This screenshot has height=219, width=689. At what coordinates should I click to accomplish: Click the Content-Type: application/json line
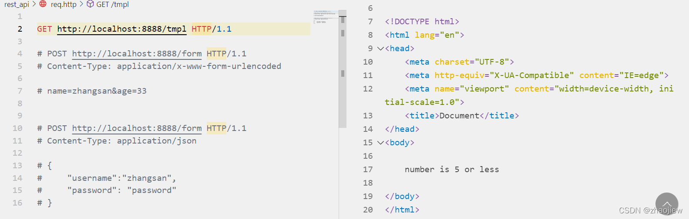117,141
